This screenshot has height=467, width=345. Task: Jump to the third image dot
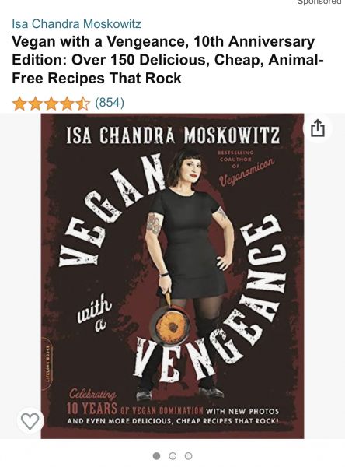(x=188, y=456)
